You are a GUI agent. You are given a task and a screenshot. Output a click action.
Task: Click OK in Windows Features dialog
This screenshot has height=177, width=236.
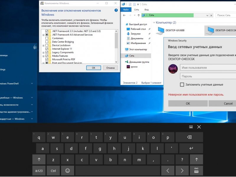(x=94, y=68)
